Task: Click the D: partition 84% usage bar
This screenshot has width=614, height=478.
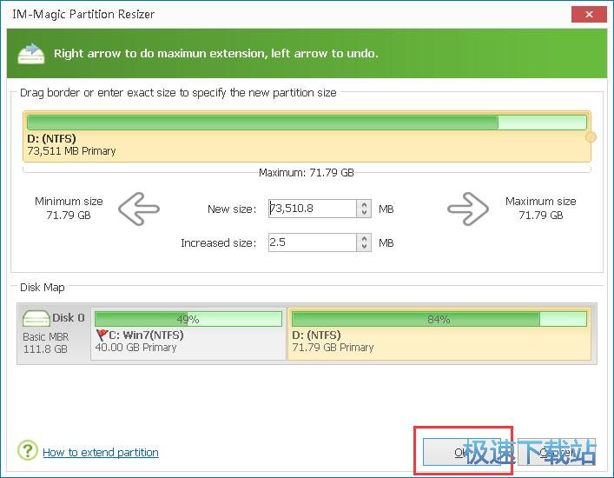Action: point(439,319)
